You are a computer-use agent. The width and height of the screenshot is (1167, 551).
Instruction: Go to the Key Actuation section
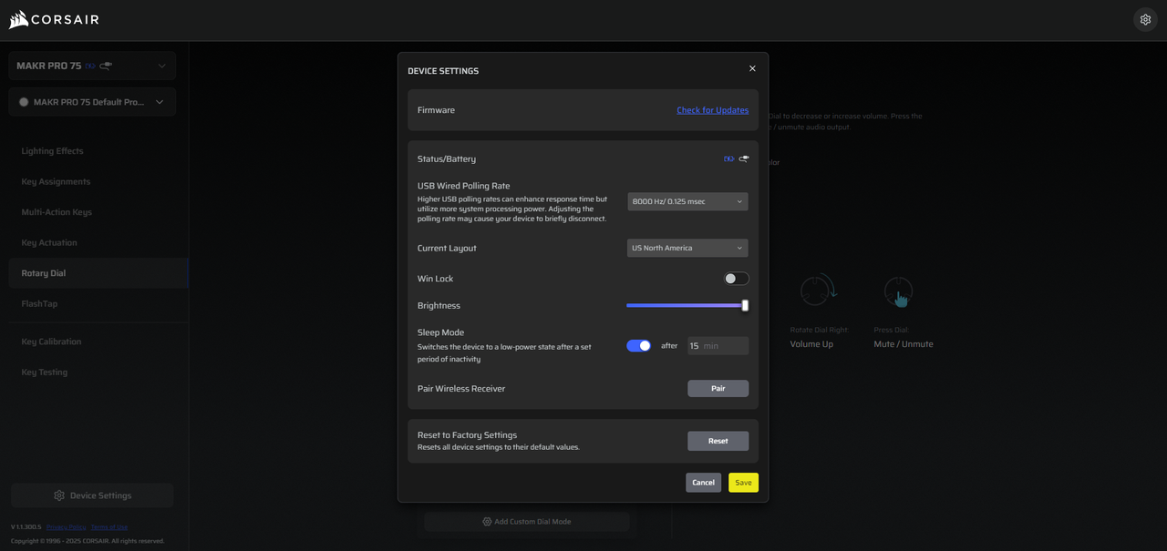coord(49,243)
